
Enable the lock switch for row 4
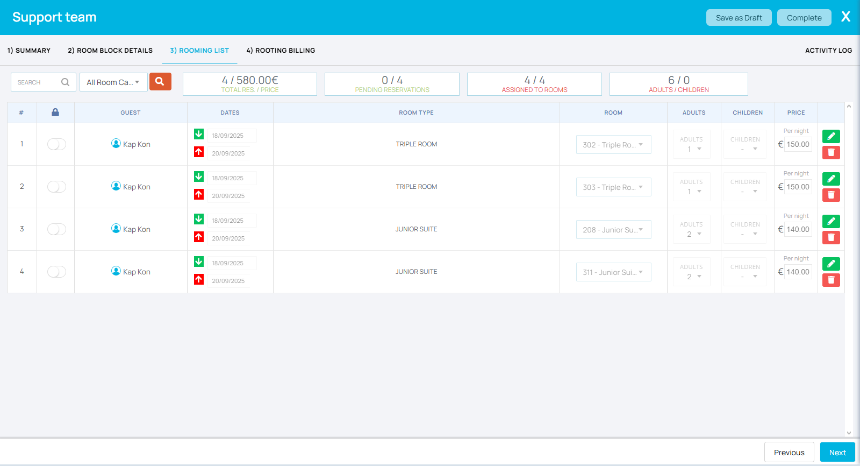56,272
